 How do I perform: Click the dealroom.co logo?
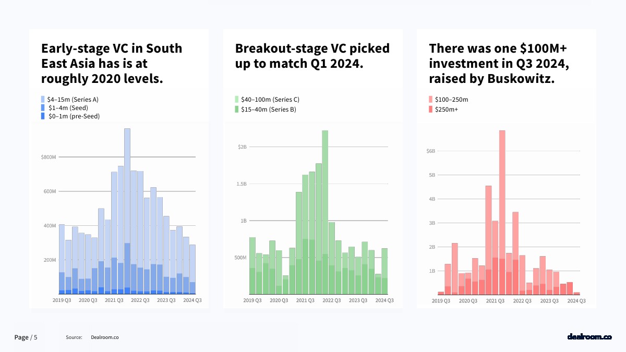[x=589, y=337]
